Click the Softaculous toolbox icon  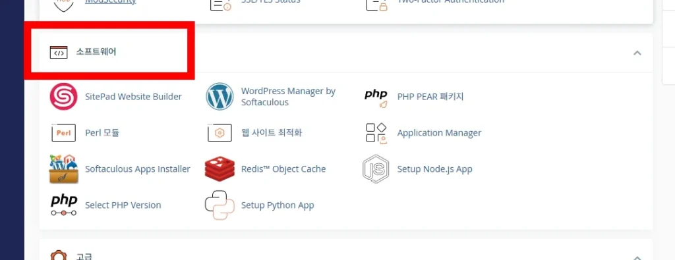(64, 169)
